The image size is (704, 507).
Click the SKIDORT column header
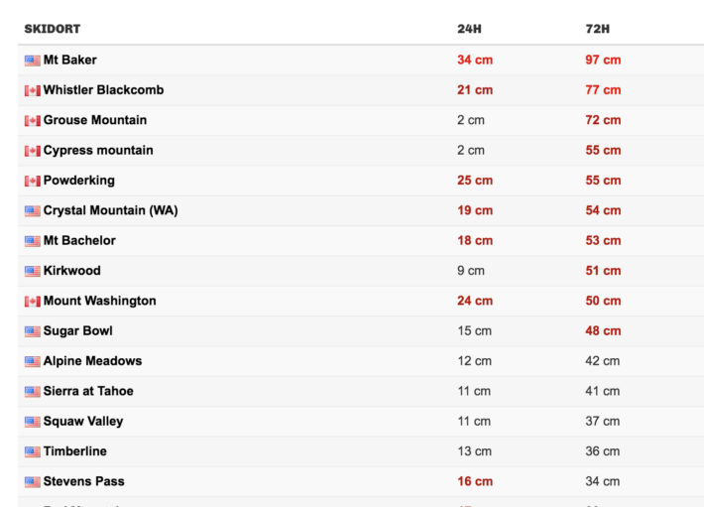[53, 29]
